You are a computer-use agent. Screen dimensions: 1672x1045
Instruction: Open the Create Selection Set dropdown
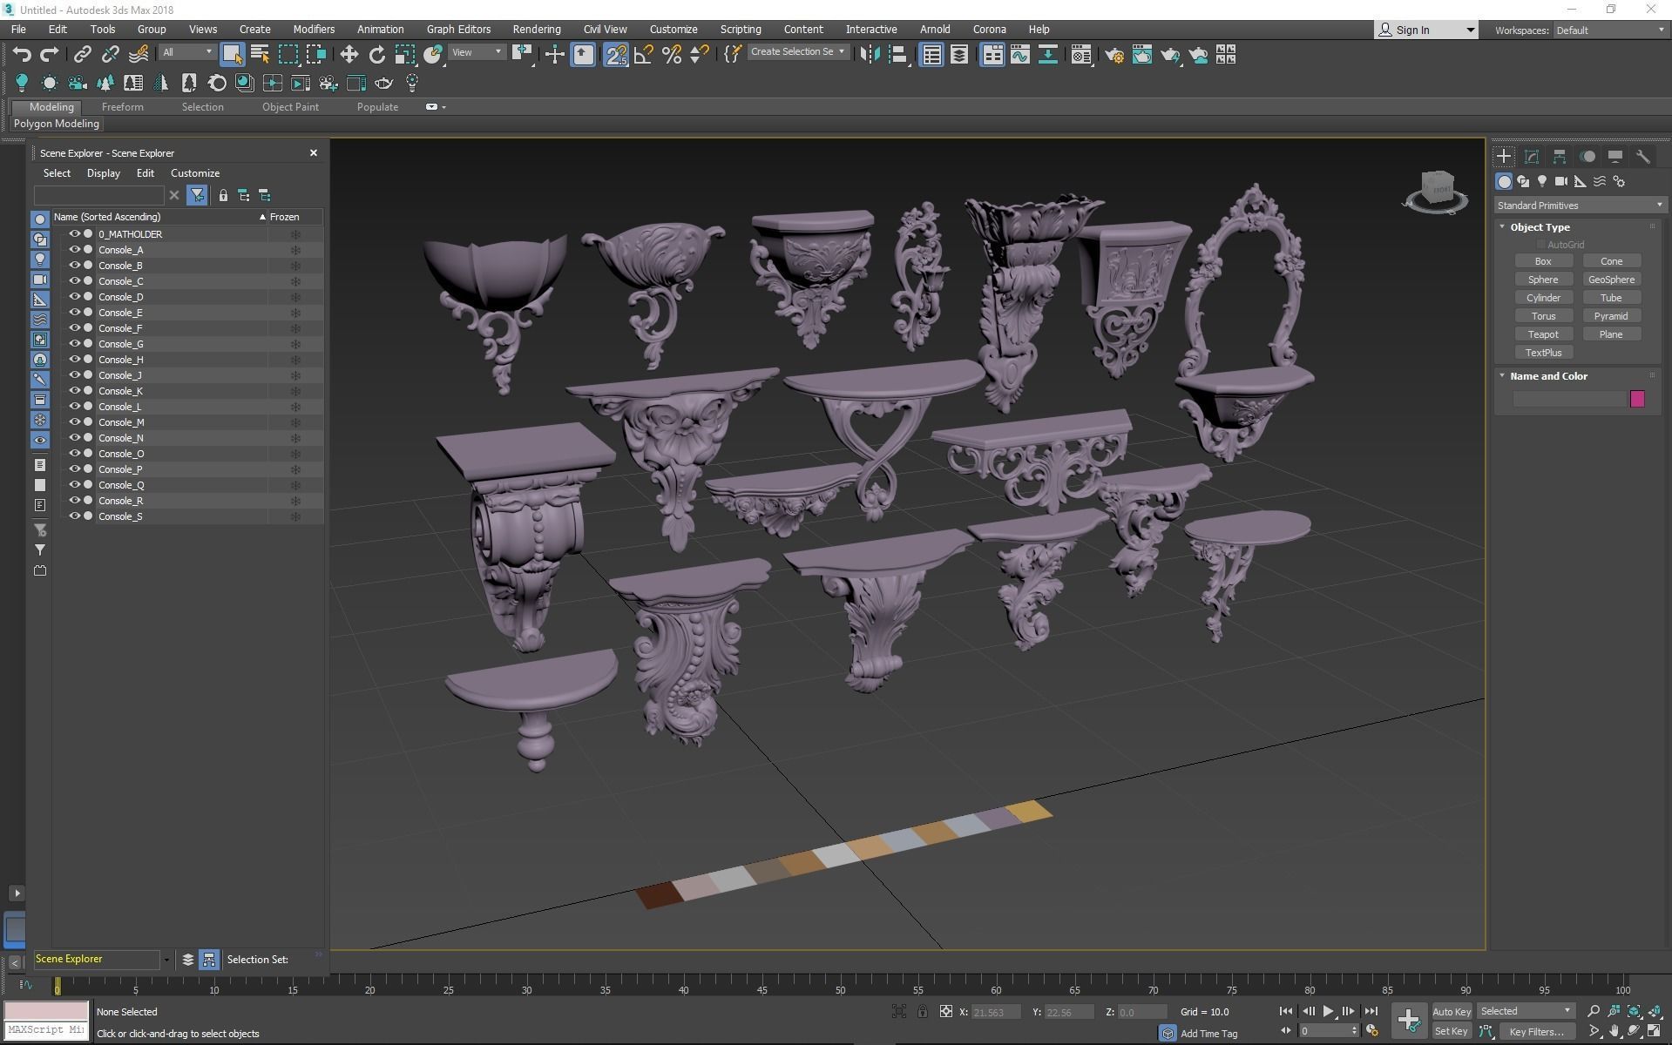pyautogui.click(x=798, y=51)
